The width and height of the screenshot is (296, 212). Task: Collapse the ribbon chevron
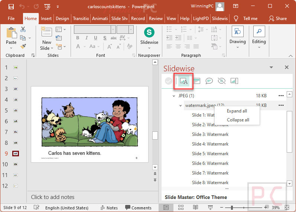pos(290,56)
